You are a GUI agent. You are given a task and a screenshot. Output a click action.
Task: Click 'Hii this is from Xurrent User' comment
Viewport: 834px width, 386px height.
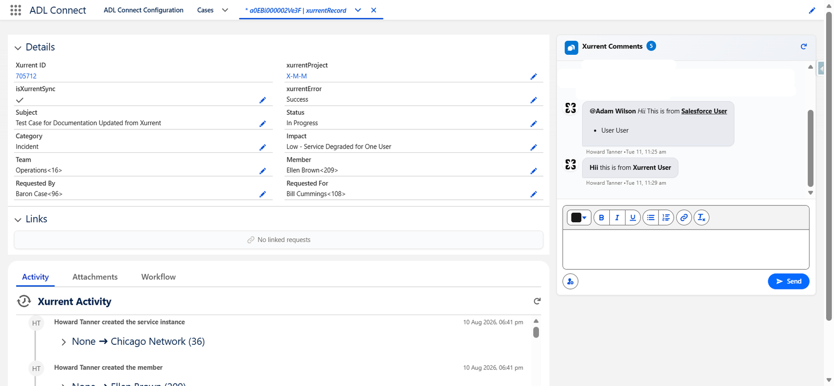pos(630,167)
